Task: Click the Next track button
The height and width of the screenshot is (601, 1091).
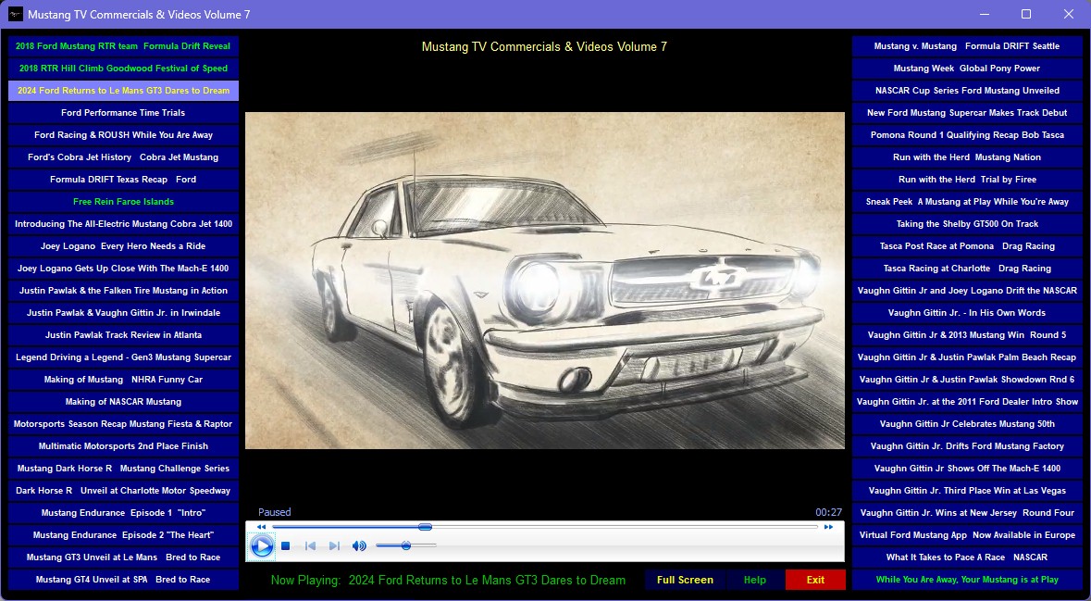Action: 334,546
